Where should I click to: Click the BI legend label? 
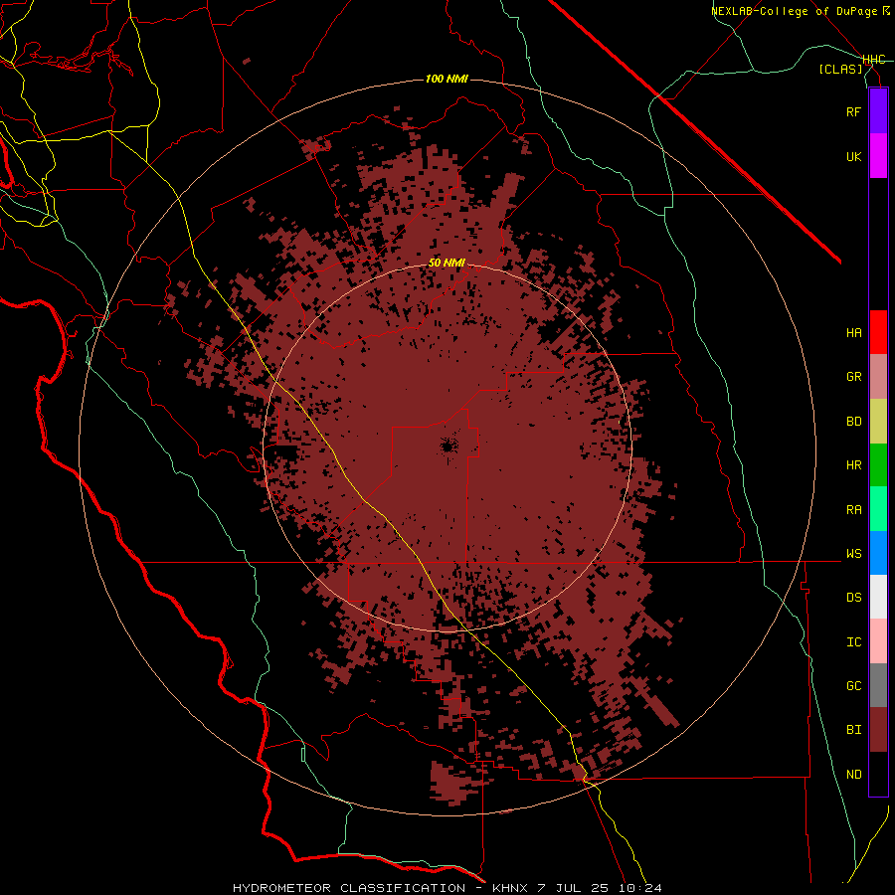(853, 730)
